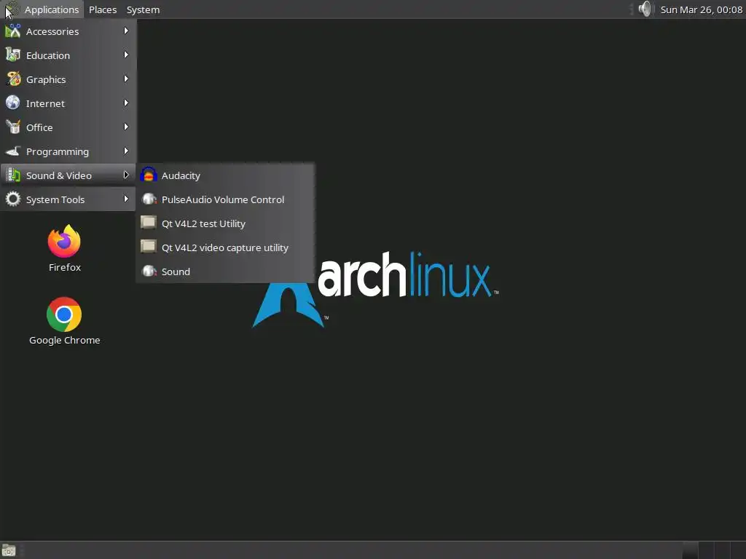Open the Google Chrome desktop shortcut
Viewport: 746px width, 559px height.
64,314
